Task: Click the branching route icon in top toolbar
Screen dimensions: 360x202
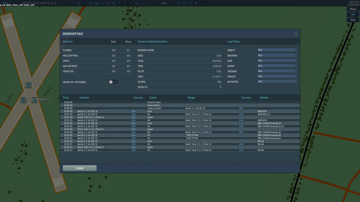Action: tap(108, 3)
